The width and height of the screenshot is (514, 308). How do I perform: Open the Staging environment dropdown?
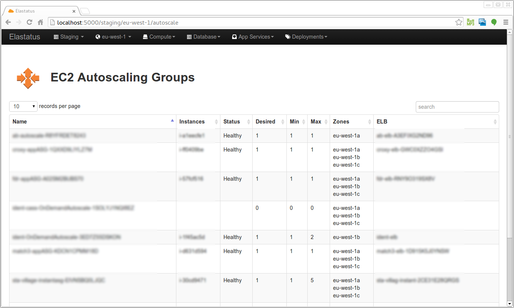(x=69, y=37)
